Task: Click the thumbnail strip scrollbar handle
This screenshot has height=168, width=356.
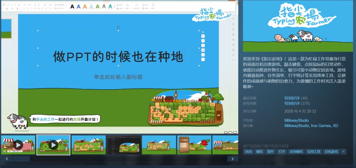Action: pyautogui.click(x=21, y=159)
